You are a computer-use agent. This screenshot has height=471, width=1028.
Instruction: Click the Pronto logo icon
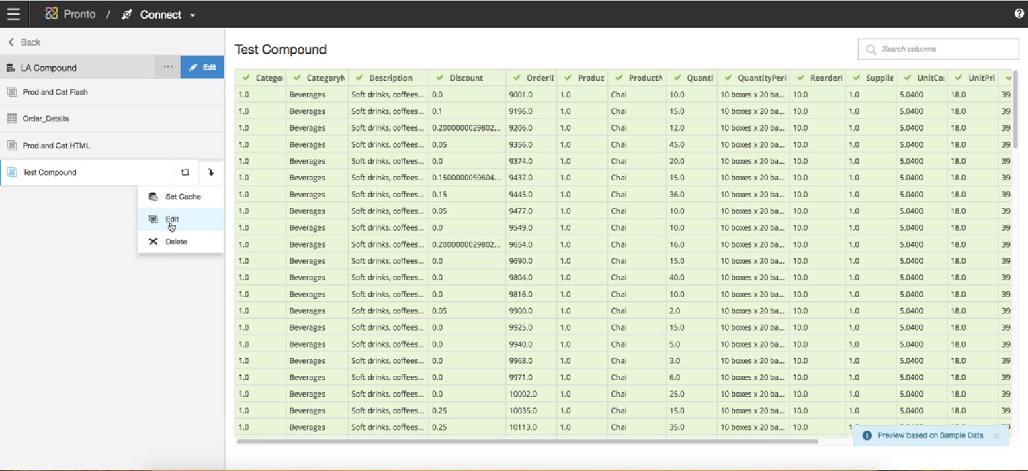[51, 14]
